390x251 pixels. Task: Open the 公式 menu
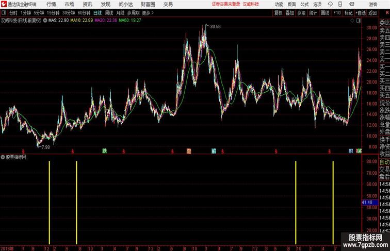[304, 4]
